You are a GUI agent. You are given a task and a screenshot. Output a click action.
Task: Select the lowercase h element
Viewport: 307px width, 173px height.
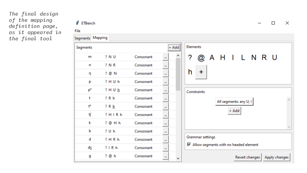tap(190, 72)
